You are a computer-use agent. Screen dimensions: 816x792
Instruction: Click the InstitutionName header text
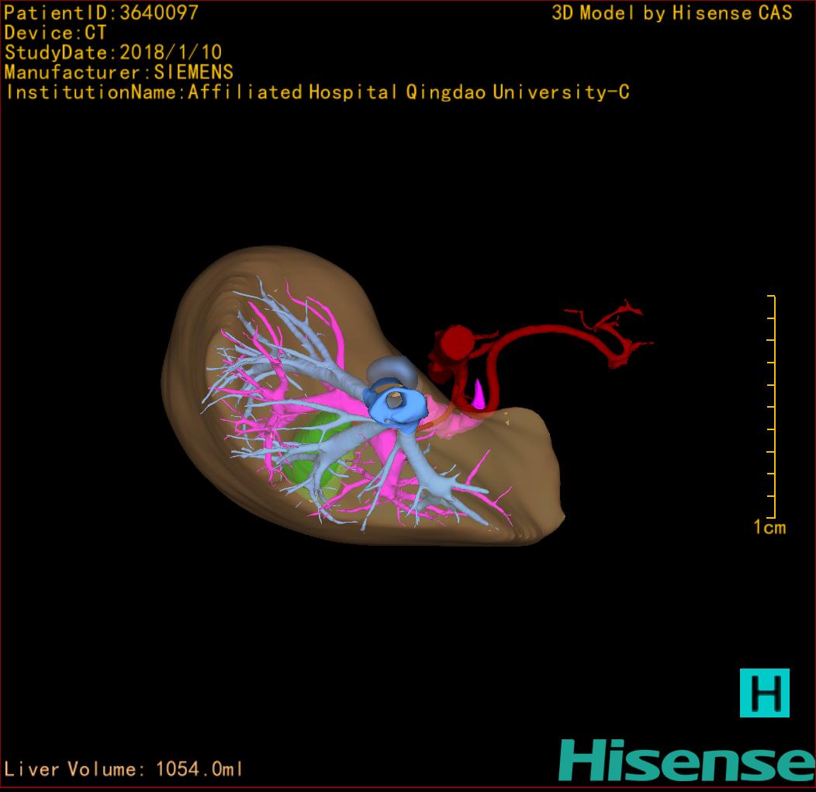tap(316, 92)
